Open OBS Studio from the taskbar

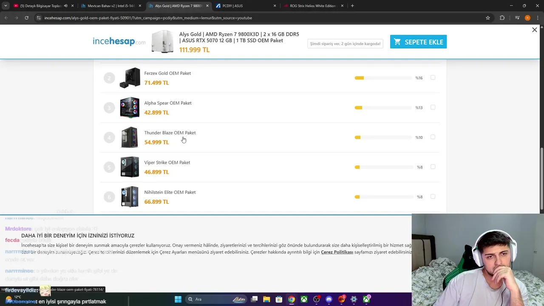pyautogui.click(x=316, y=299)
